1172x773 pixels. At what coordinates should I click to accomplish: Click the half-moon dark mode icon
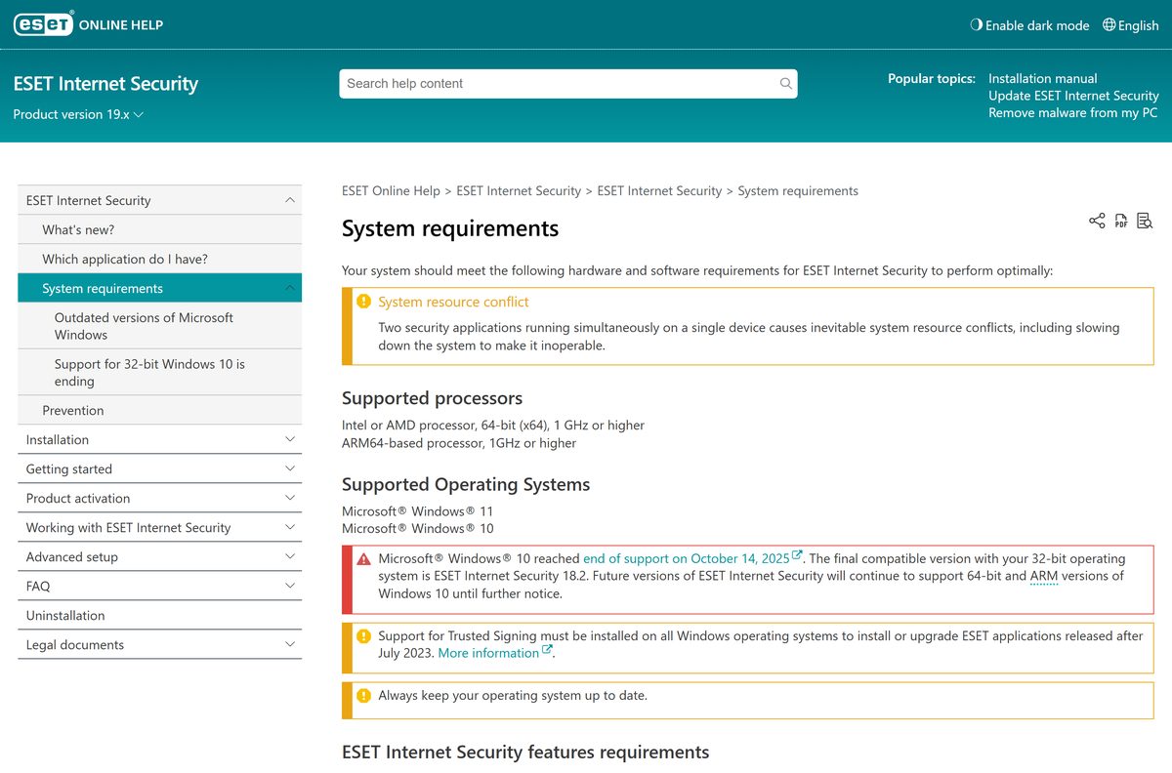(976, 25)
